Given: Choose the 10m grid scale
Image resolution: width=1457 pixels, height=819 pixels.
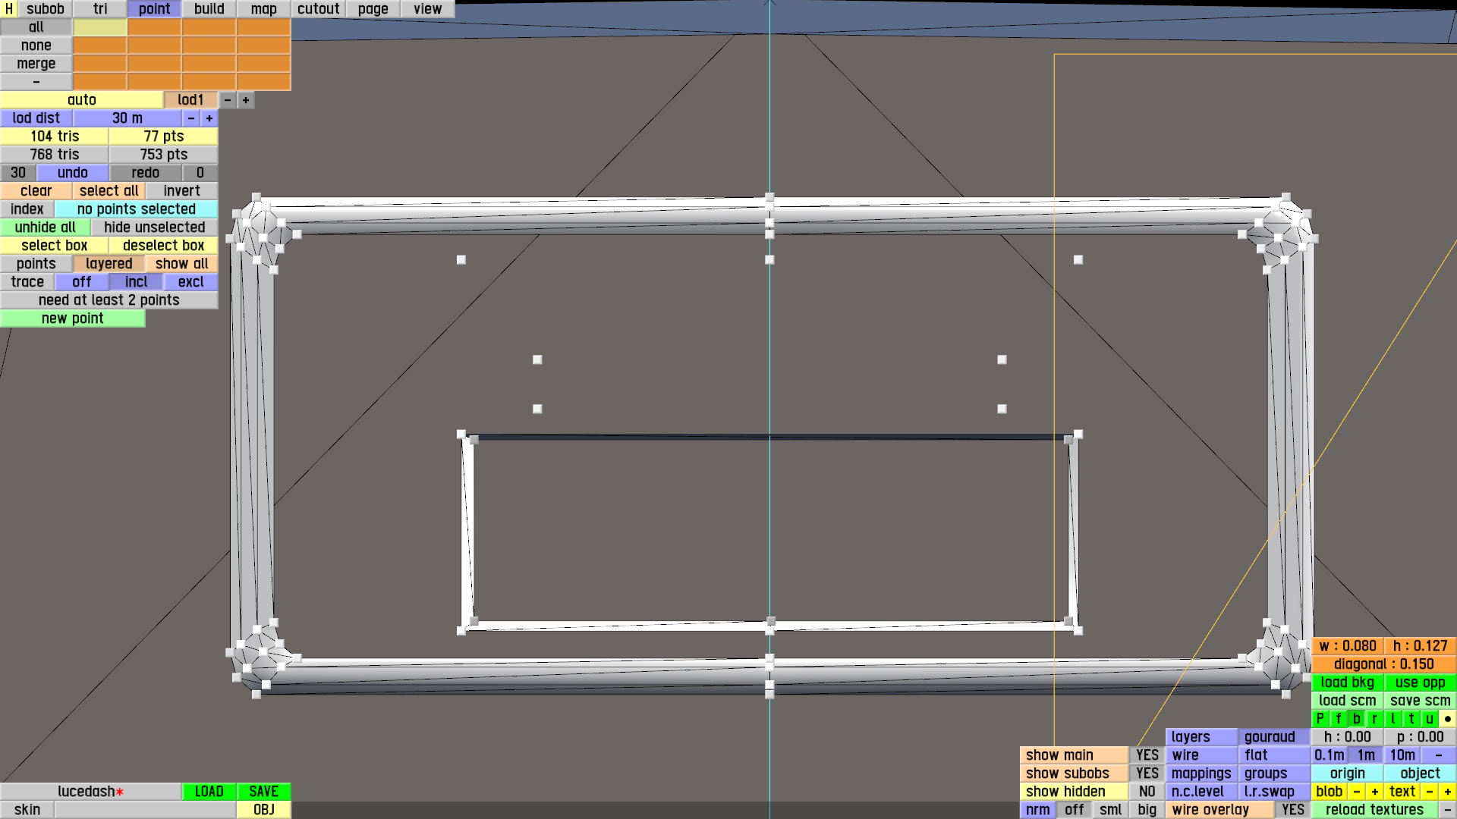Looking at the screenshot, I should point(1402,755).
